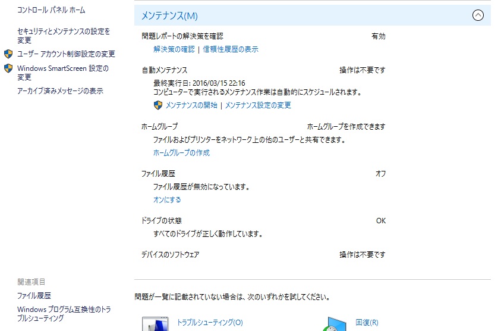Open アーカイブ済みメッセージの表示
Viewport: 501px width, 331px height.
[60, 91]
